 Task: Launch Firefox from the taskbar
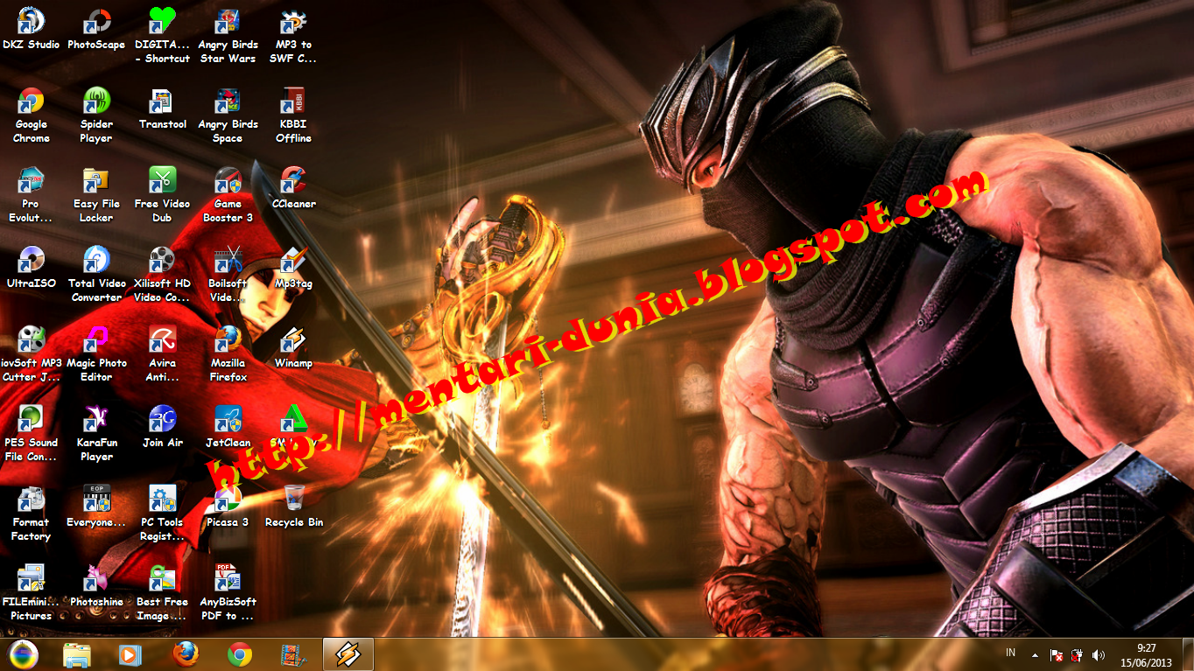pos(186,654)
